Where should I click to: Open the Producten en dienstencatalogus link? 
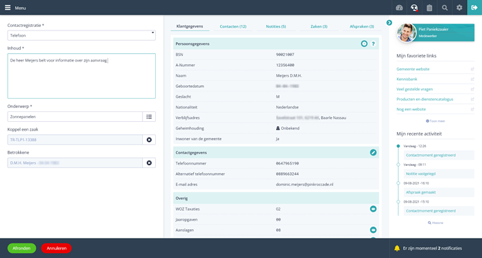(x=425, y=99)
